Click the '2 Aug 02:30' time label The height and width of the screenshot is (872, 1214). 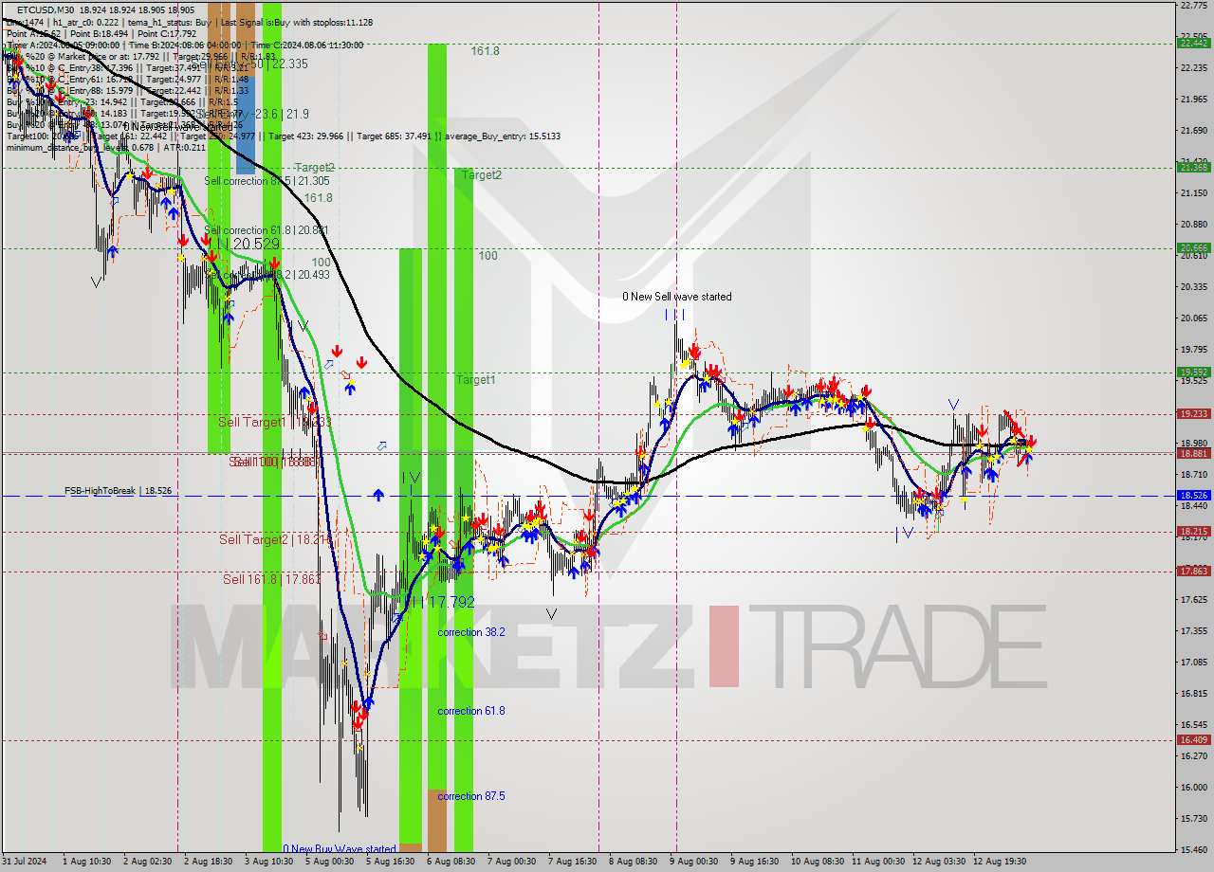[147, 862]
